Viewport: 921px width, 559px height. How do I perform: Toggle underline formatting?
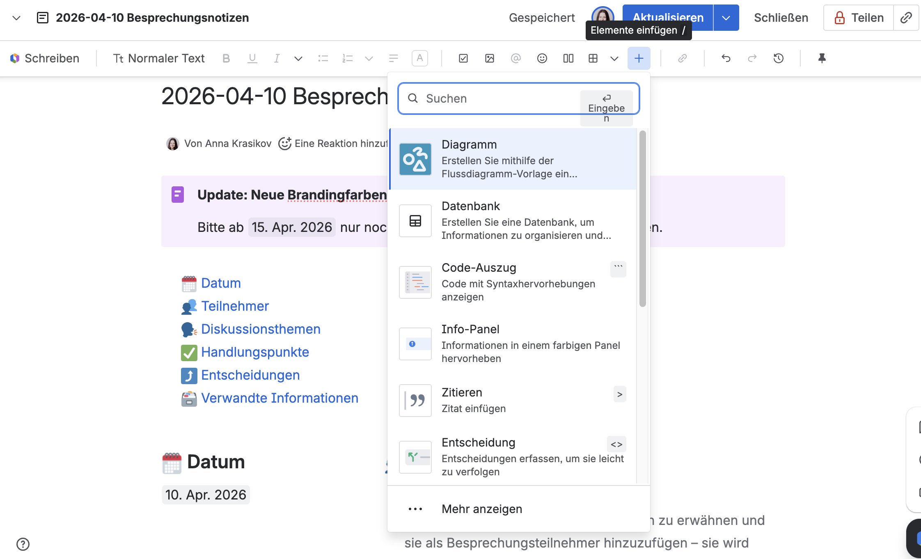click(x=252, y=58)
